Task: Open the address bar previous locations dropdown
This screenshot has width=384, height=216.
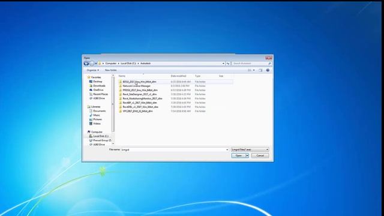Action: pyautogui.click(x=223, y=64)
